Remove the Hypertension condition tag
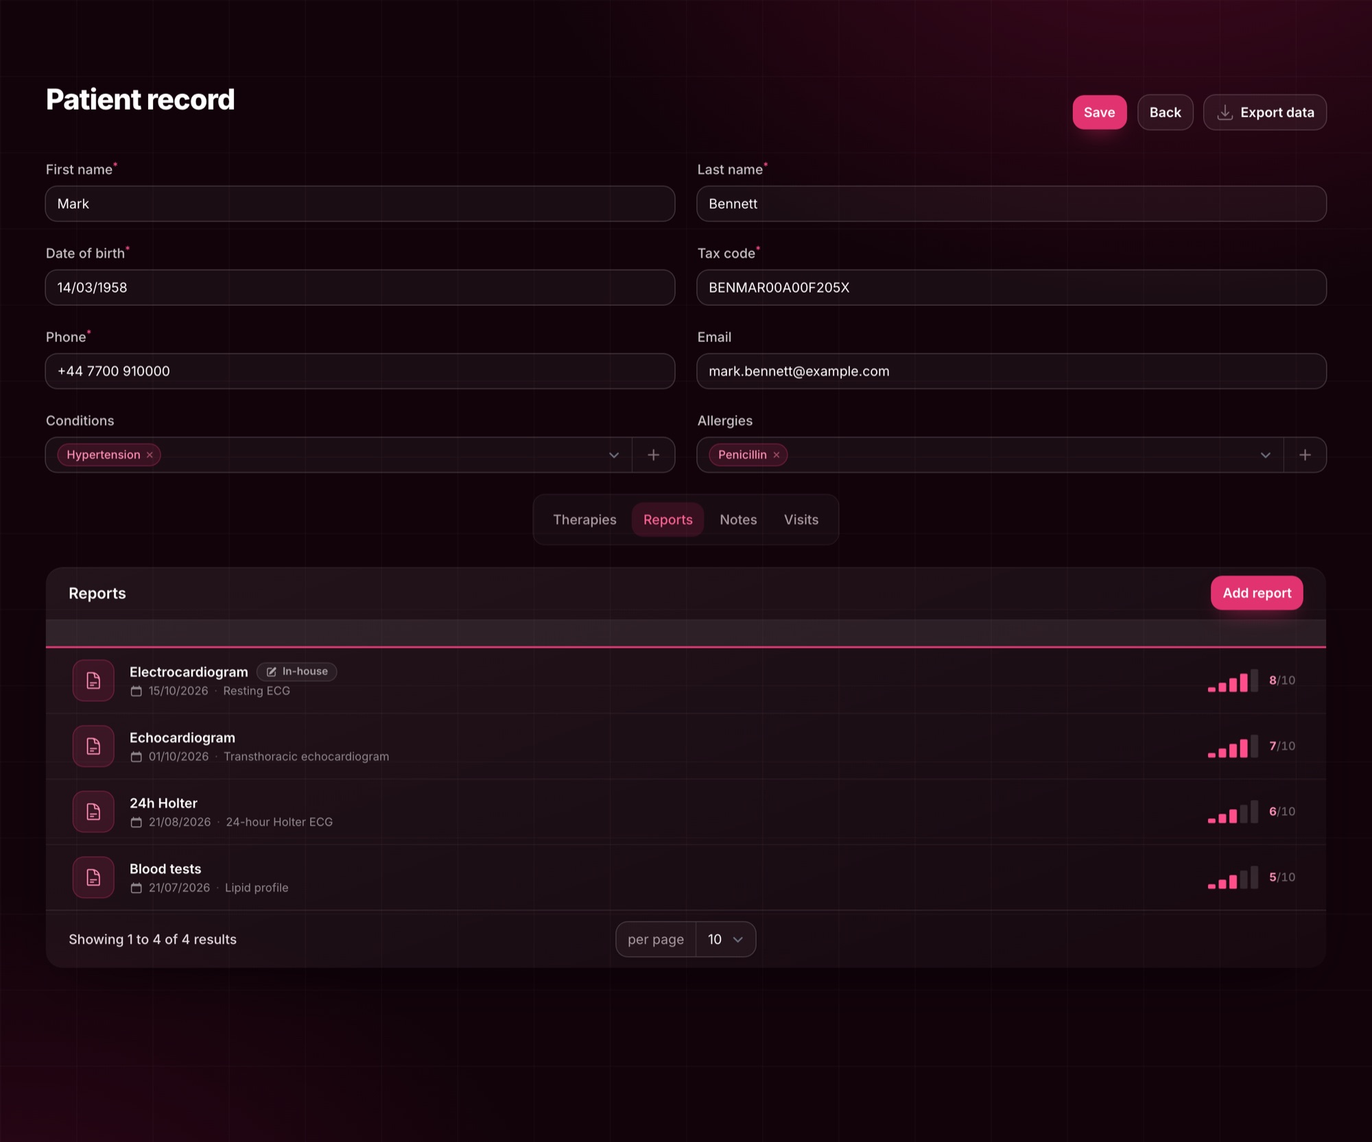Viewport: 1372px width, 1142px height. 150,454
